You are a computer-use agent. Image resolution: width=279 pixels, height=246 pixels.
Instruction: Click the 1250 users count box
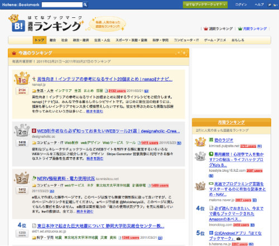(x=22, y=234)
